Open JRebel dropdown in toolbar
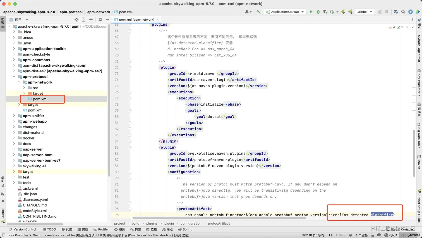Screen dimensions: 422x238 (365, 12)
